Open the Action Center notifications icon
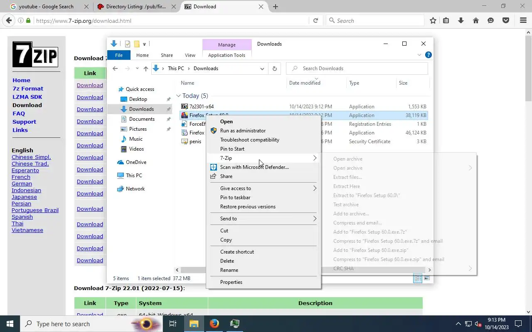Image resolution: width=532 pixels, height=332 pixels. [x=518, y=324]
